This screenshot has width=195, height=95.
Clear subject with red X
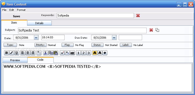pos(151,30)
